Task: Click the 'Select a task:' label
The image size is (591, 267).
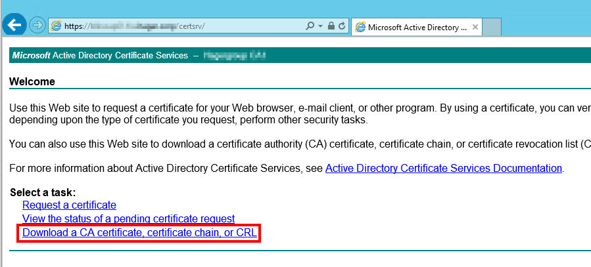Action: (43, 192)
